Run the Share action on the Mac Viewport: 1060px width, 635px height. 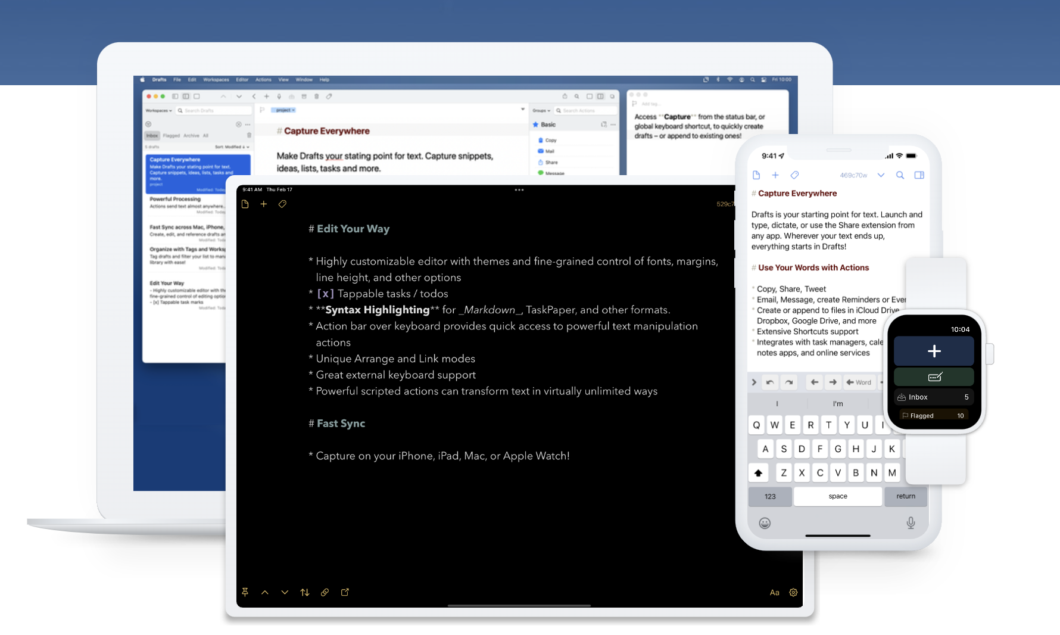548,162
